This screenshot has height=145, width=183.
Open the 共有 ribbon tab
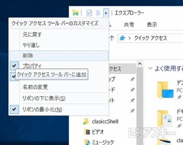click(x=129, y=24)
